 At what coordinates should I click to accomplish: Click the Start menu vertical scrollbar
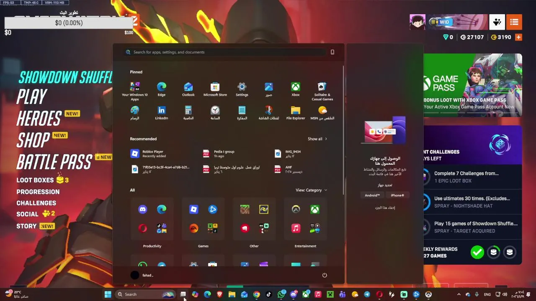(343, 130)
